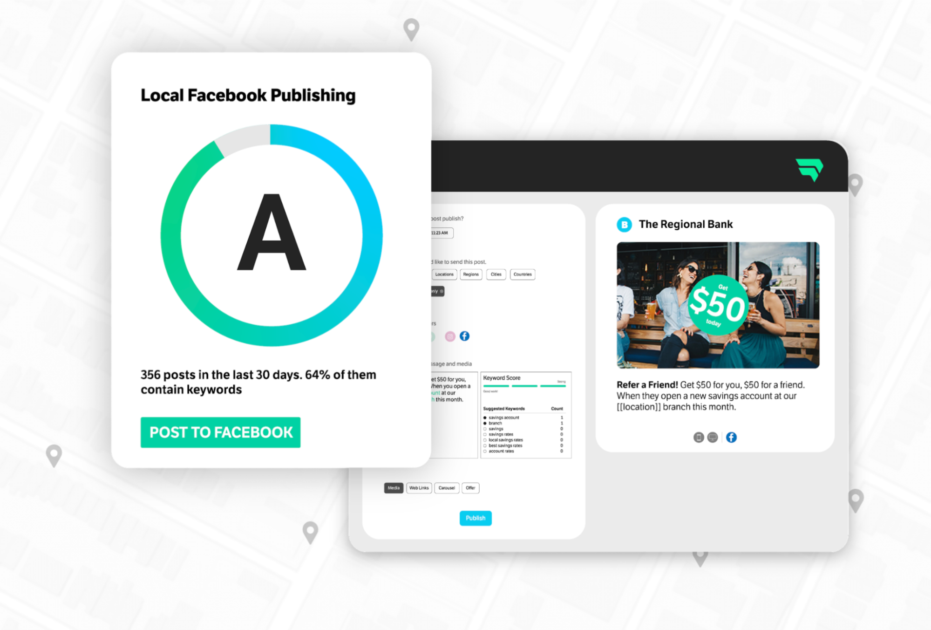Viewport: 931px width, 630px height.
Task: Expand the Cities dropdown filter
Action: point(497,274)
